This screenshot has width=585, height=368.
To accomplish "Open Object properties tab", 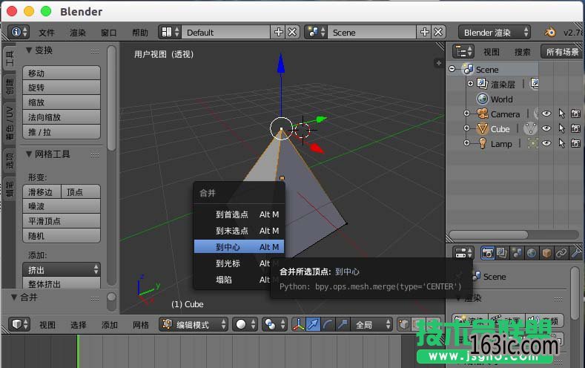I will click(x=546, y=254).
